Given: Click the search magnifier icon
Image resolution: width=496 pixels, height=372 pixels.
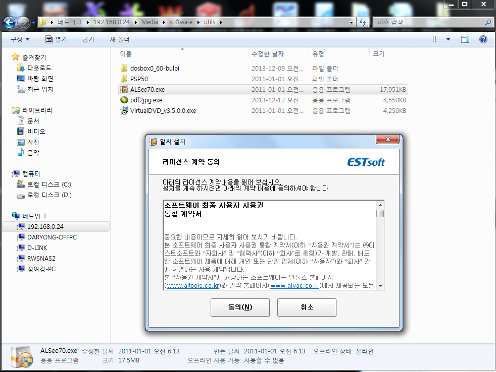Looking at the screenshot, I should tap(488, 22).
